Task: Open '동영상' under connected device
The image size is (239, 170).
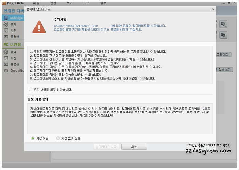Action: (15, 37)
